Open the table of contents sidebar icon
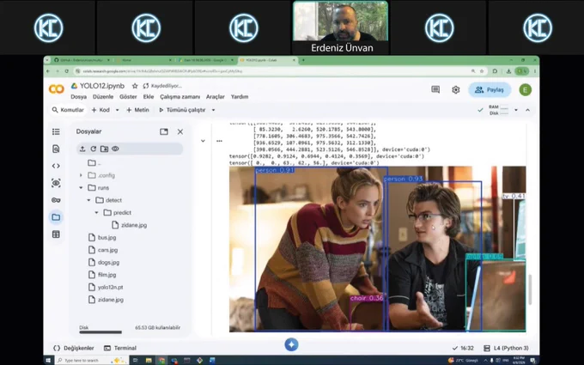Screen dimensions: 584x365 56,131
